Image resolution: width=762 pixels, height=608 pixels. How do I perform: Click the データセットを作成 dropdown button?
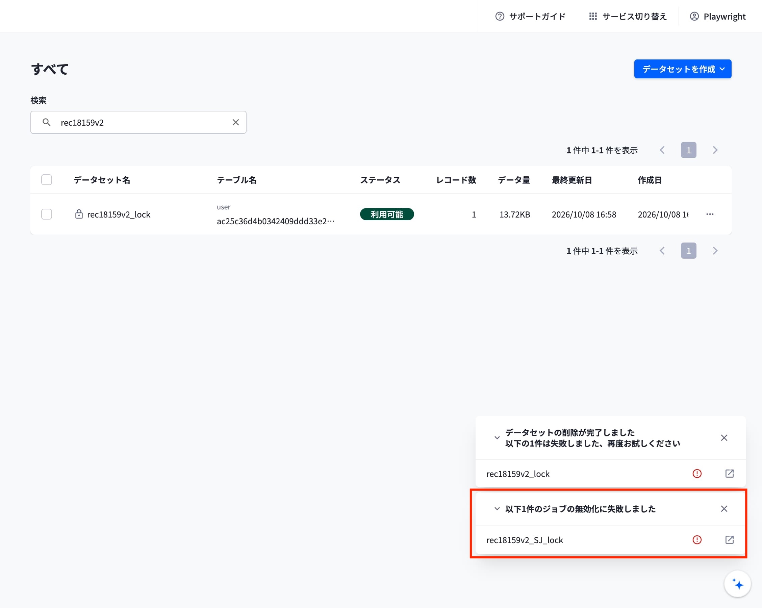pyautogui.click(x=683, y=69)
